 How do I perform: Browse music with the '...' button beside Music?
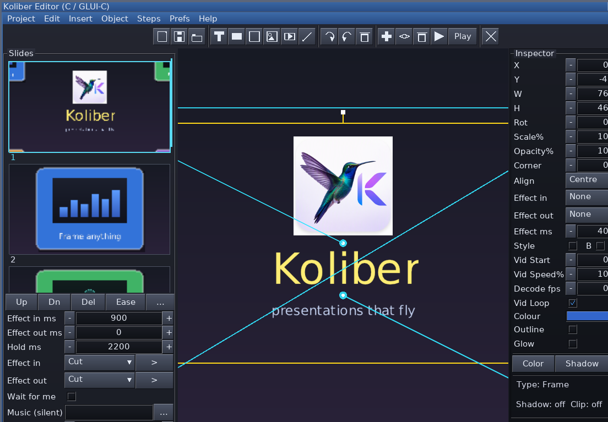[164, 413]
